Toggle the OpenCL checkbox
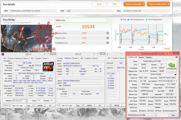The width and height of the screenshot is (181, 120). [140, 111]
